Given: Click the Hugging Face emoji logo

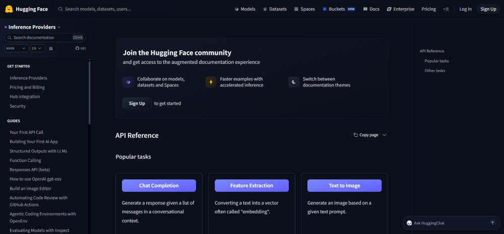Looking at the screenshot, I should point(9,9).
